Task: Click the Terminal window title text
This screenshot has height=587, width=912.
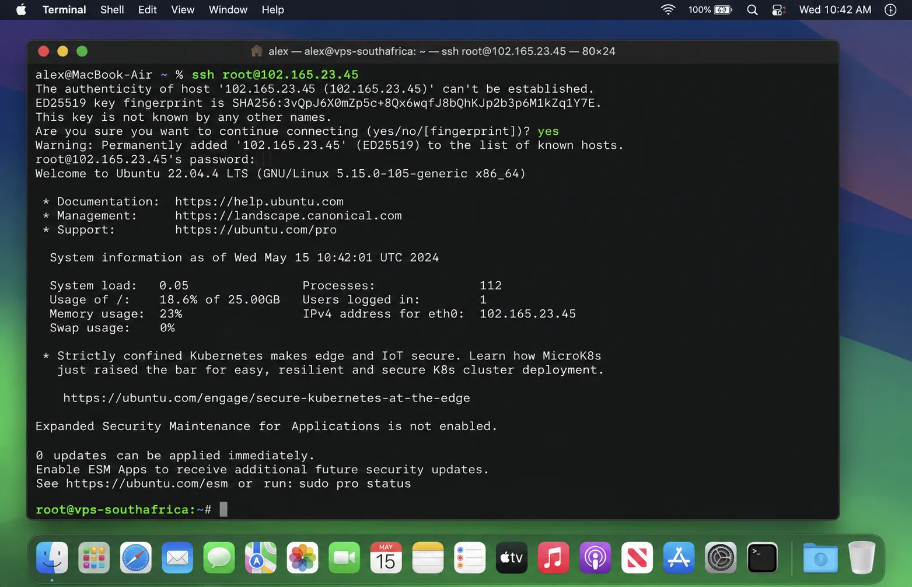Action: [x=442, y=51]
